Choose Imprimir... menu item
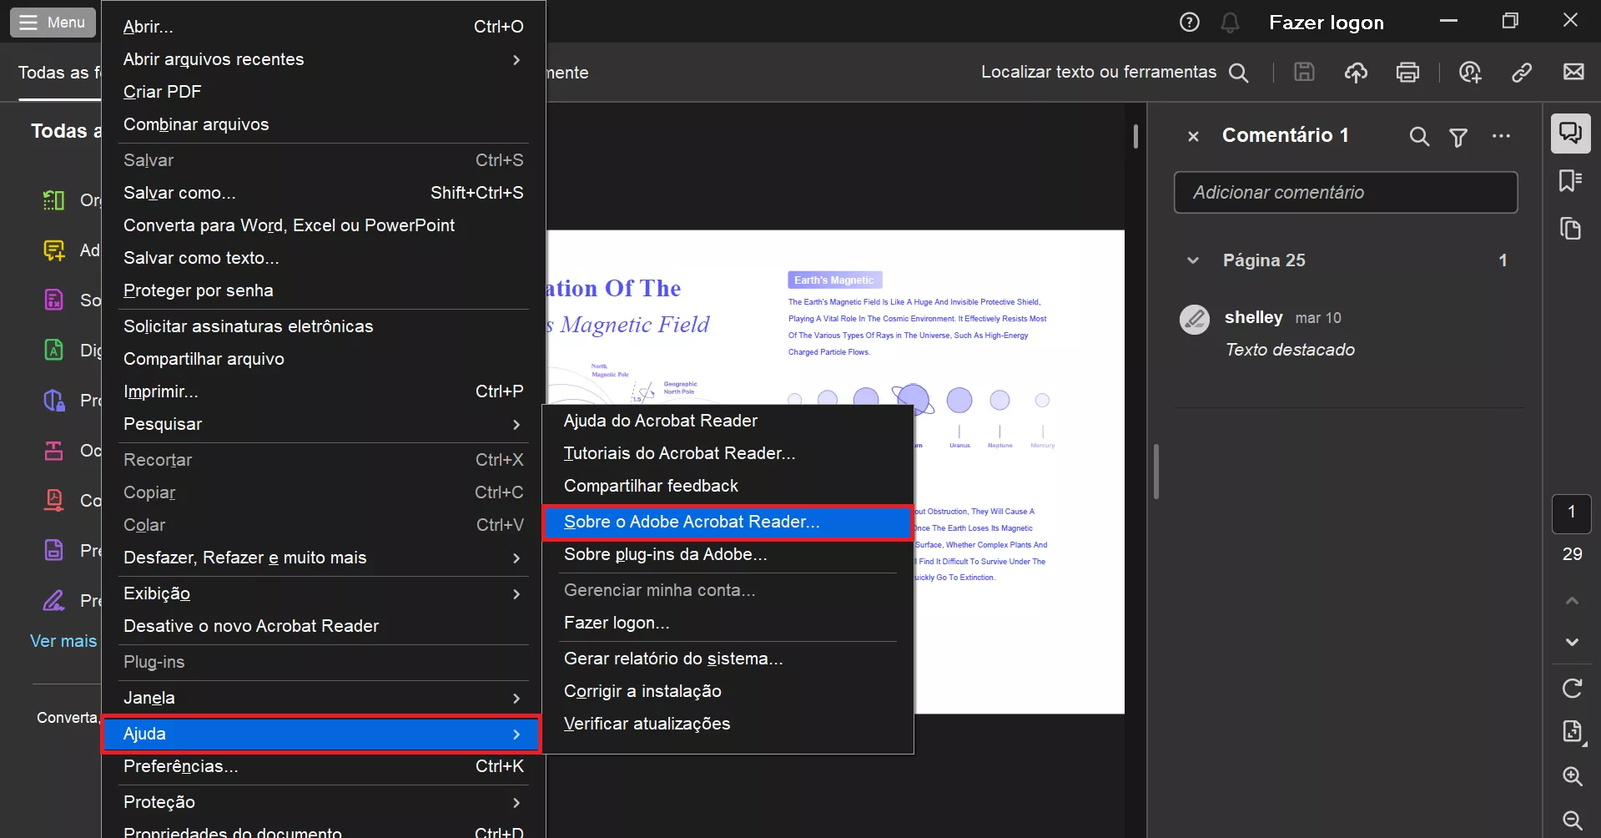The height and width of the screenshot is (838, 1601). click(322, 391)
